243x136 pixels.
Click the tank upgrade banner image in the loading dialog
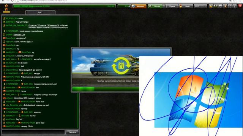(x=106, y=64)
